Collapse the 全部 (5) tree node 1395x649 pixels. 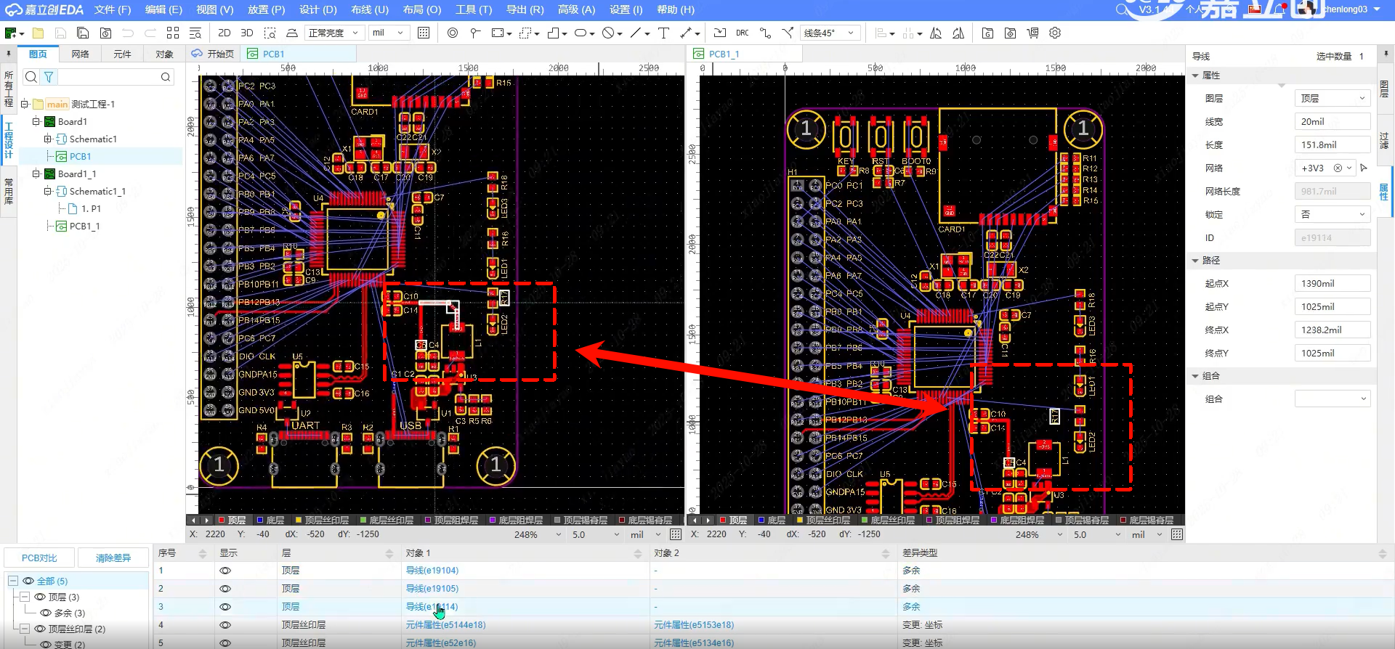(x=13, y=581)
